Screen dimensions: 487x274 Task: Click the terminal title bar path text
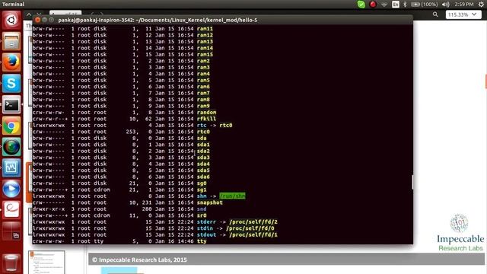[158, 20]
